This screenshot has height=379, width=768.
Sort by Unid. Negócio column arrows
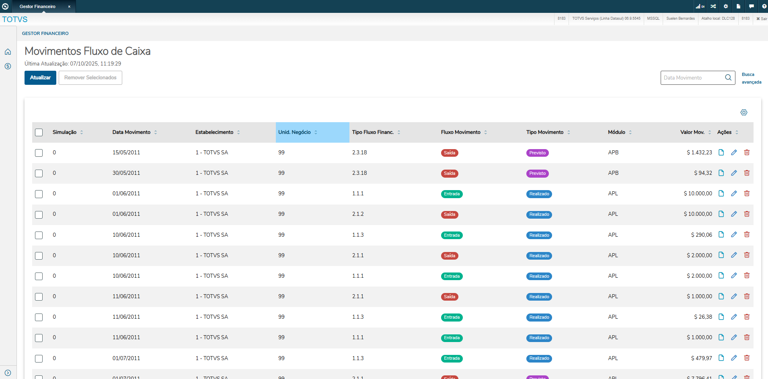(316, 132)
